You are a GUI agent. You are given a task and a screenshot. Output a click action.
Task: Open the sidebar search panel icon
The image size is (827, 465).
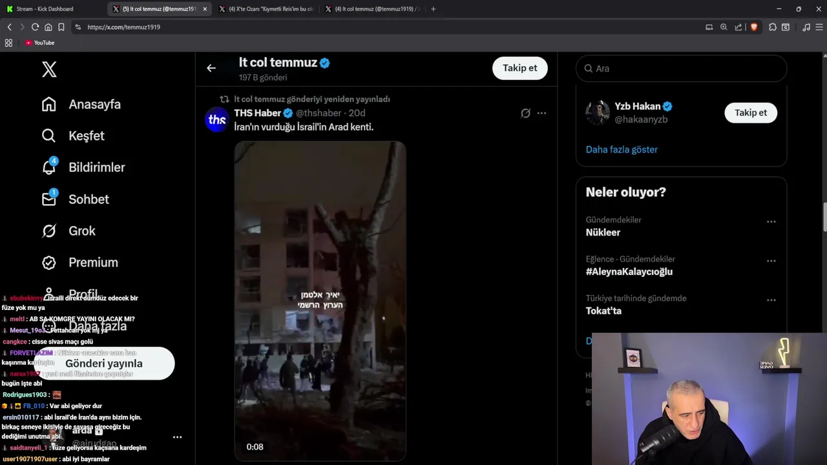click(785, 27)
